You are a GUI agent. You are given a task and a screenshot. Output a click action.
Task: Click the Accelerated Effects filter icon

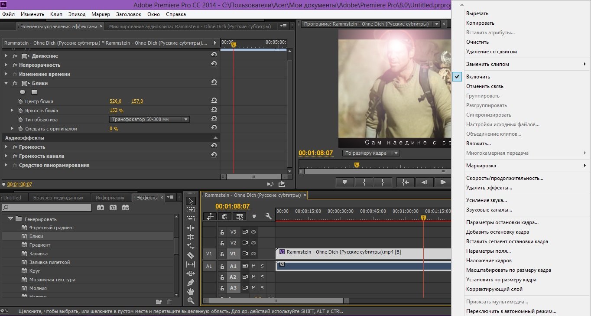101,208
